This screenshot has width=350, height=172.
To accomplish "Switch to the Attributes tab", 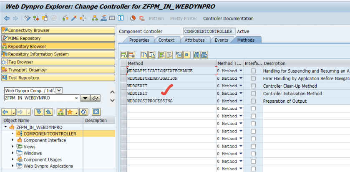I will (x=194, y=40).
